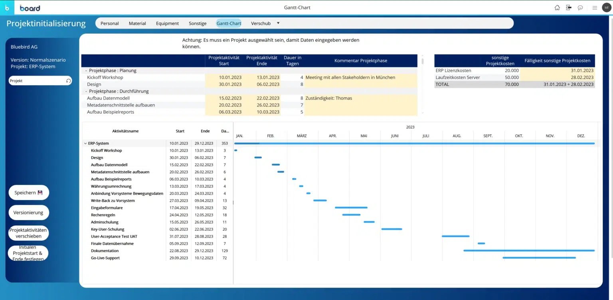Click the MÄRZ month header in timeline
Screen dimensions: 613x300
click(x=302, y=136)
